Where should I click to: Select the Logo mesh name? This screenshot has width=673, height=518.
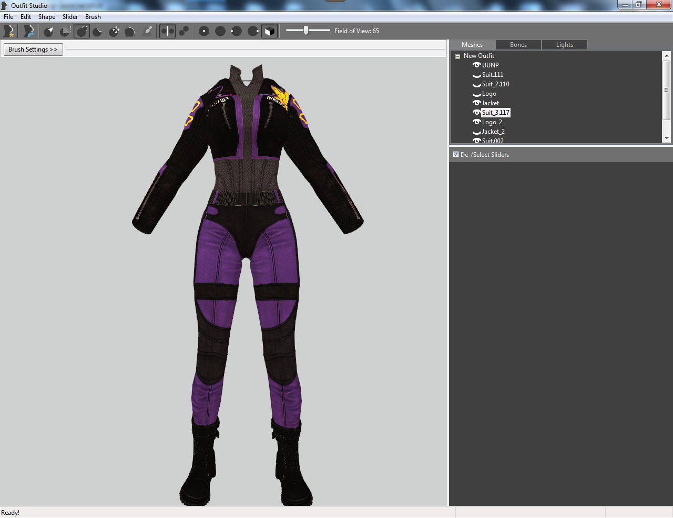(489, 94)
